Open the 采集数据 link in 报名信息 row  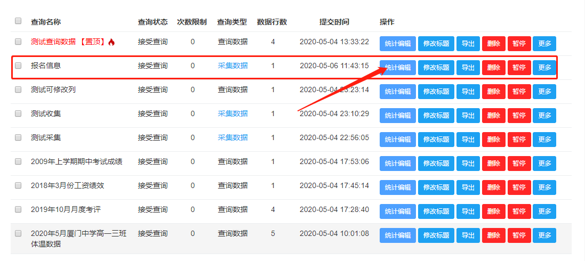[x=233, y=66]
